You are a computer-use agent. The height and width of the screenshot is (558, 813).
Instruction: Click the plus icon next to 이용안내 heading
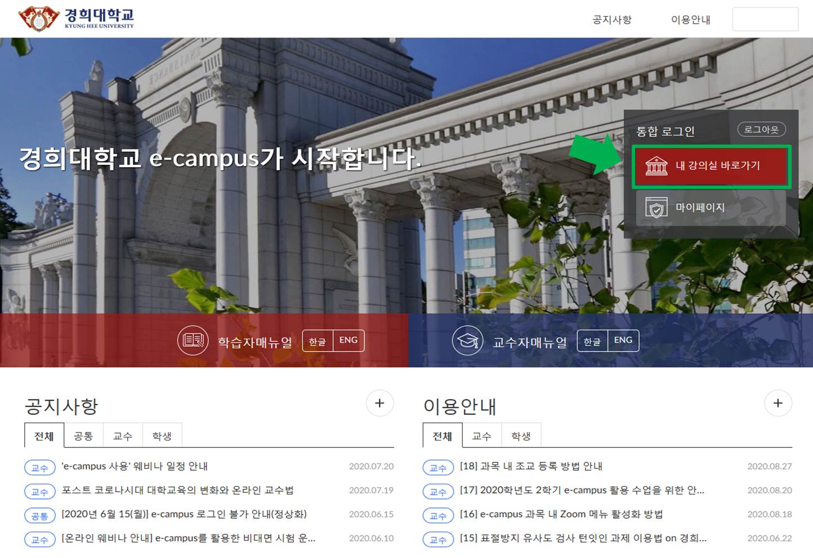tap(778, 403)
